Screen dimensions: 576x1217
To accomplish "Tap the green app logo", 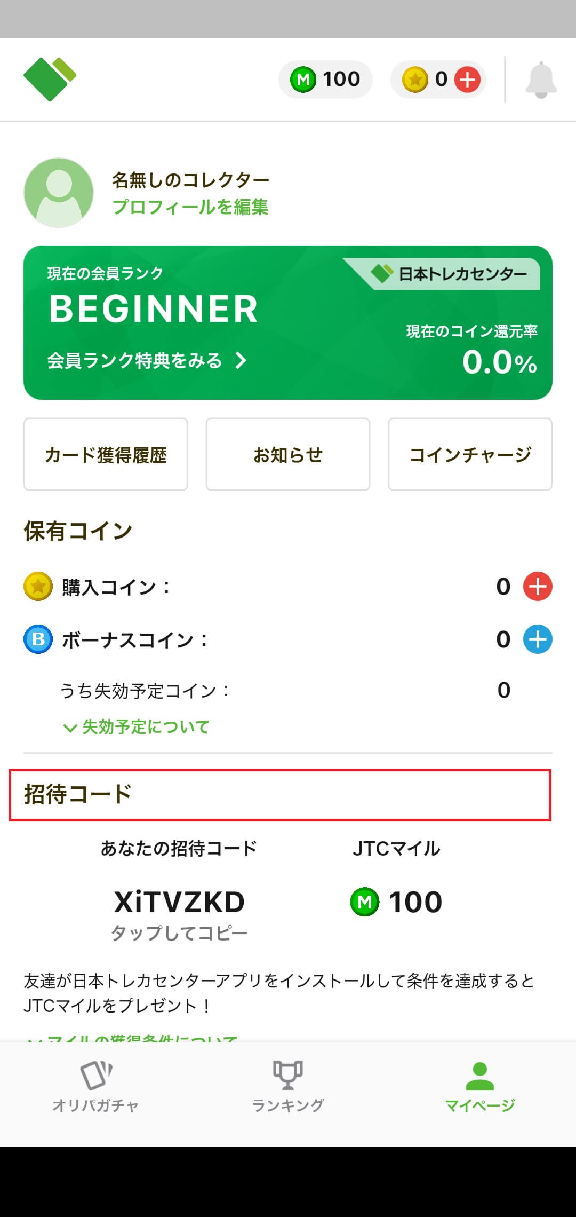I will point(50,79).
